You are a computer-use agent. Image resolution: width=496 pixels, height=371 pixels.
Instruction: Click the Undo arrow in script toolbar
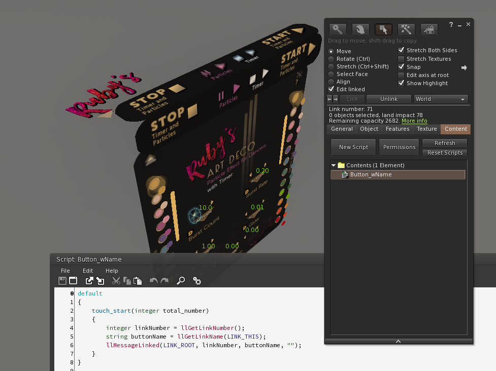pyautogui.click(x=153, y=281)
